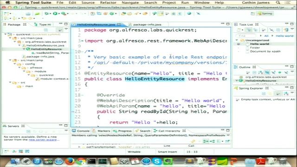Open Firefox from the Dock
This screenshot has width=297, height=167.
point(70,161)
